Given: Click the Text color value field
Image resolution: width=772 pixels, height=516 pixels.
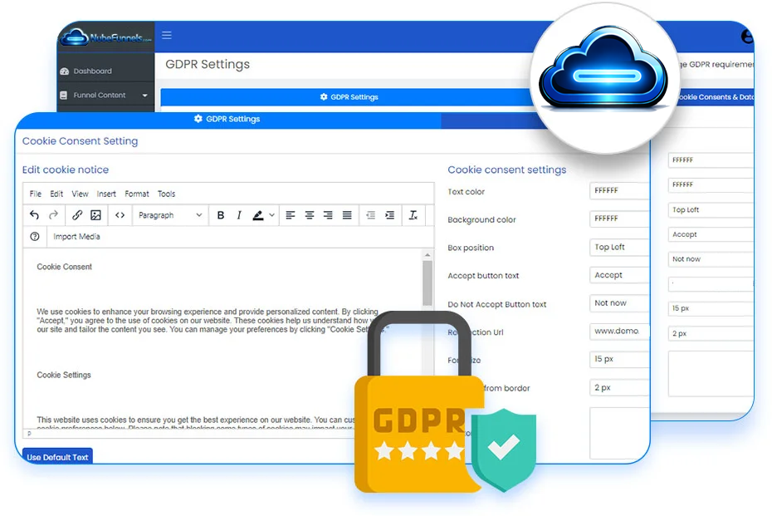Looking at the screenshot, I should [x=618, y=191].
